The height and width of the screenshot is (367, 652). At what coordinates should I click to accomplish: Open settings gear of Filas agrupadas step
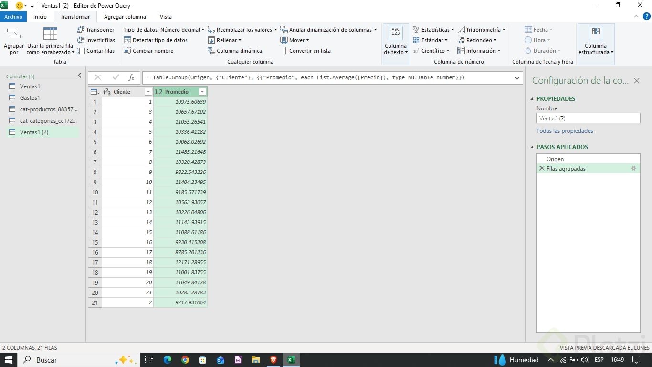point(633,168)
